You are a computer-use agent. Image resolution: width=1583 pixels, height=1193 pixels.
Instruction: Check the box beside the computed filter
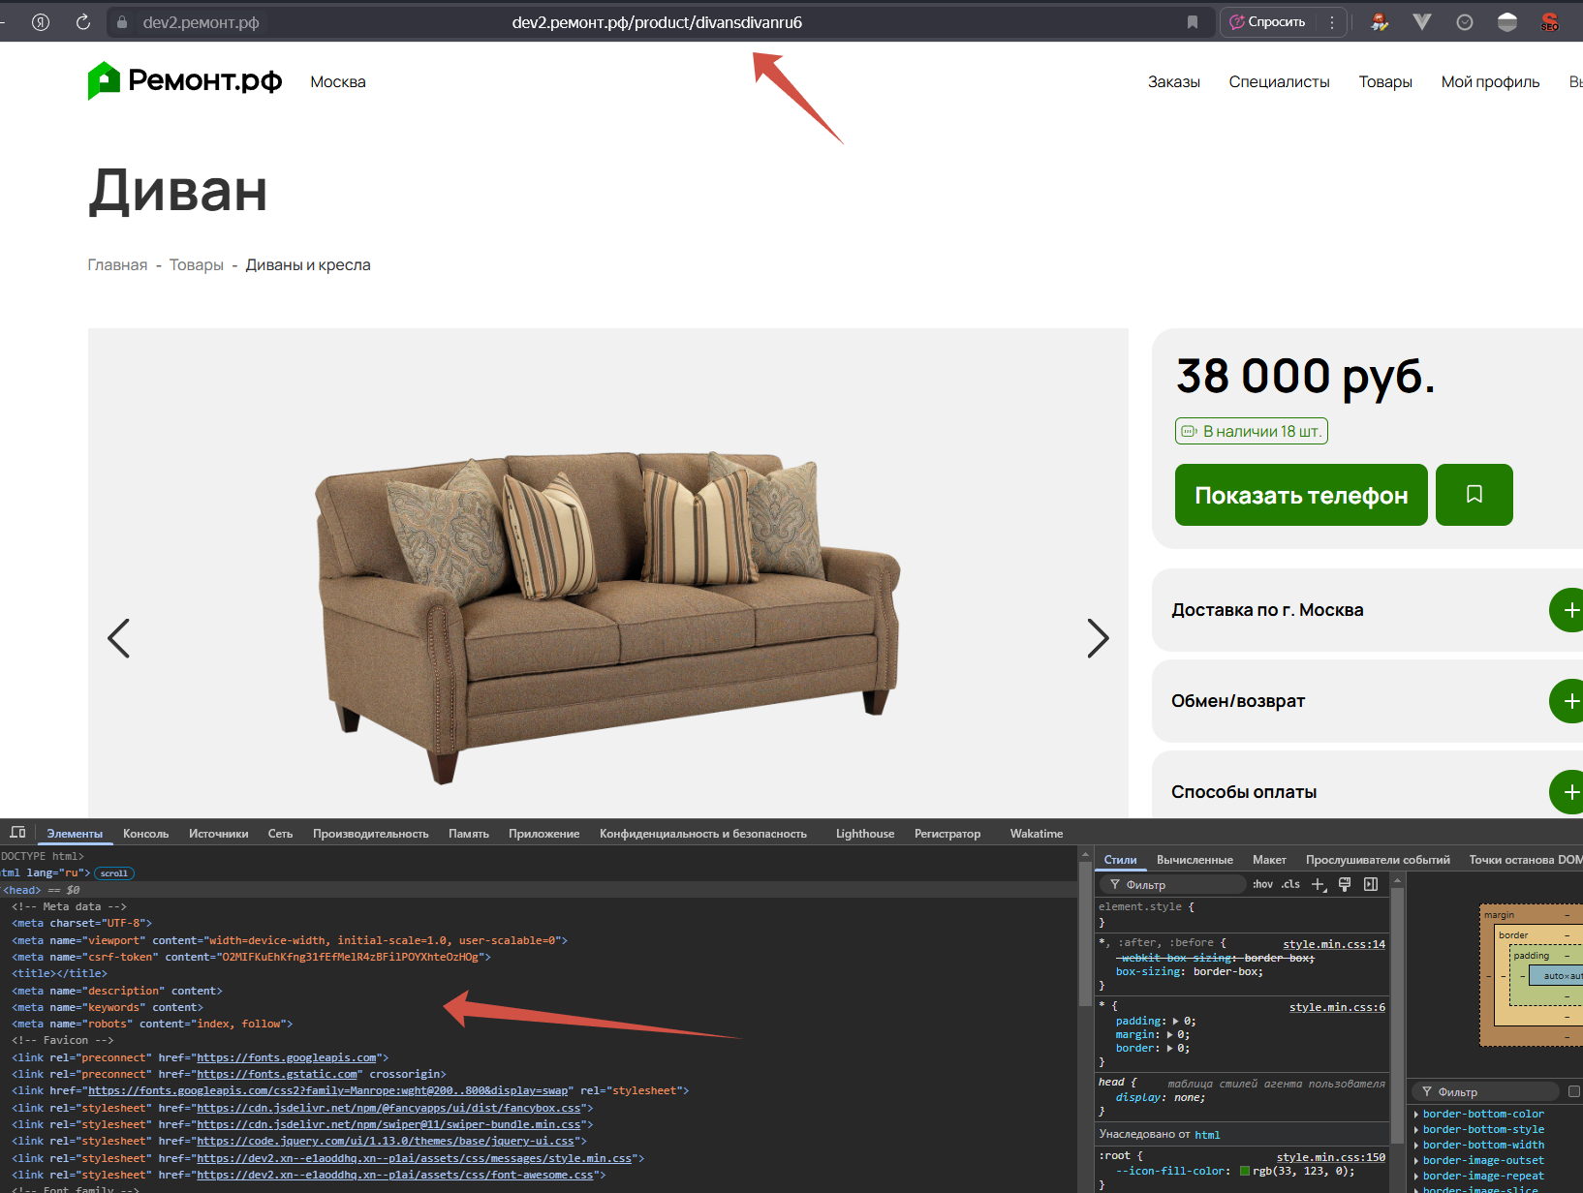(x=1573, y=1091)
